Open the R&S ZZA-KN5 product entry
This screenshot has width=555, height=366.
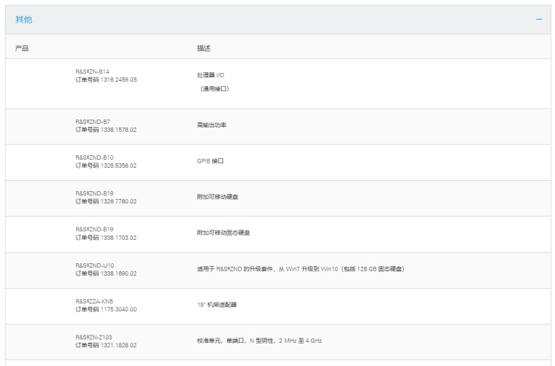tap(93, 301)
